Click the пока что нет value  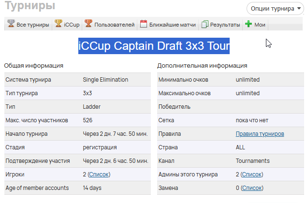(x=252, y=120)
